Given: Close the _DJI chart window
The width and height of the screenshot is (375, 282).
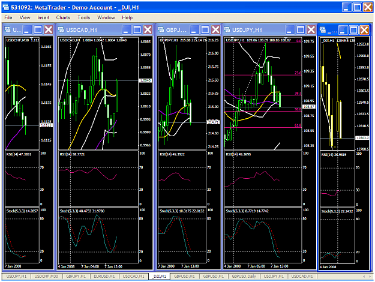Looking at the screenshot, I should coord(364,30).
